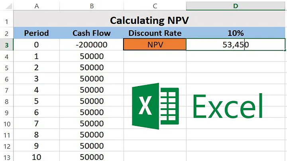Select row header 13
The width and height of the screenshot is (287, 161).
pyautogui.click(x=7, y=157)
